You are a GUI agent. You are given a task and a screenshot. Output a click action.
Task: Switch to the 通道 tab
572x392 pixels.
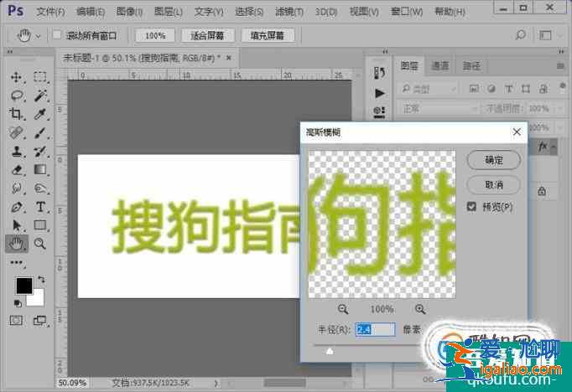(x=440, y=66)
